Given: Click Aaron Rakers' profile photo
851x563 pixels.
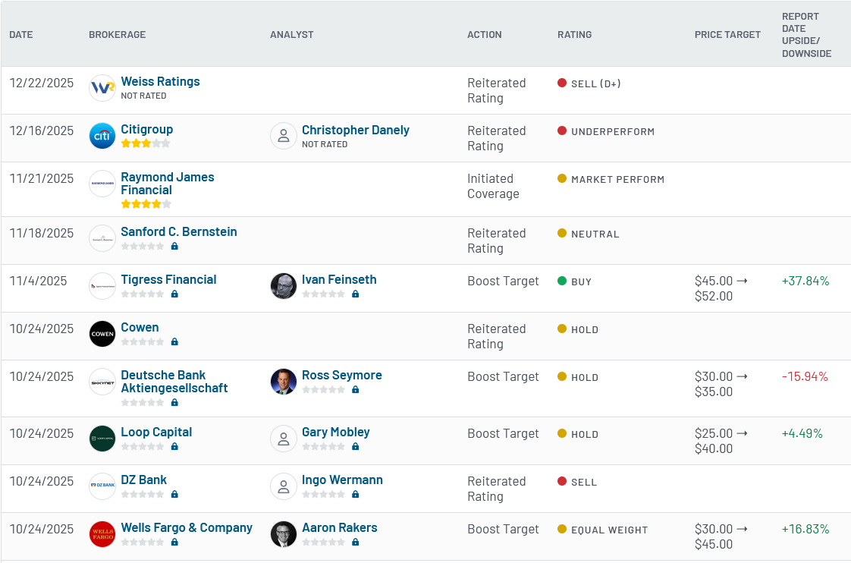Looking at the screenshot, I should [284, 534].
